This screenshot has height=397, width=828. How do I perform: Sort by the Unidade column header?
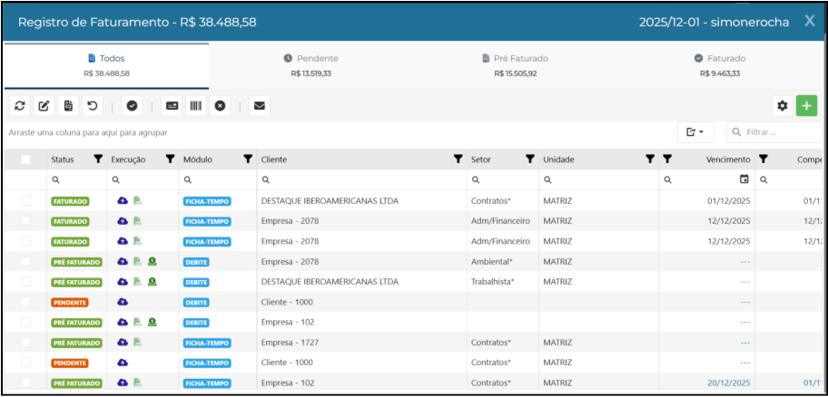(x=558, y=160)
